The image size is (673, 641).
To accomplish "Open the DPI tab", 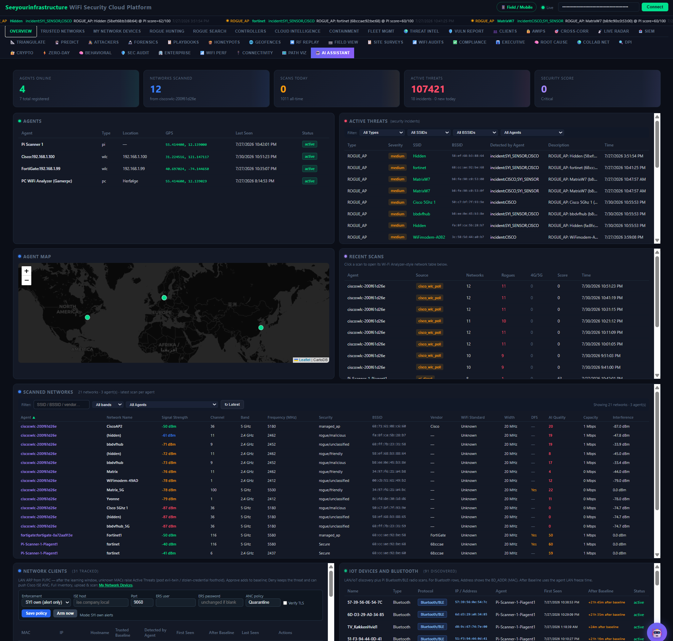I will [x=625, y=42].
